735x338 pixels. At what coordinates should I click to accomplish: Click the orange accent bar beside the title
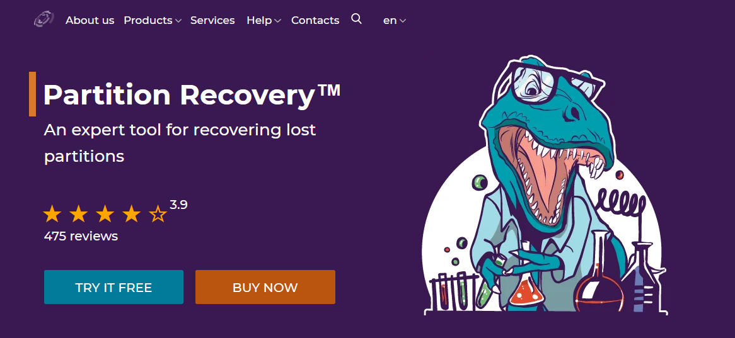click(x=32, y=94)
